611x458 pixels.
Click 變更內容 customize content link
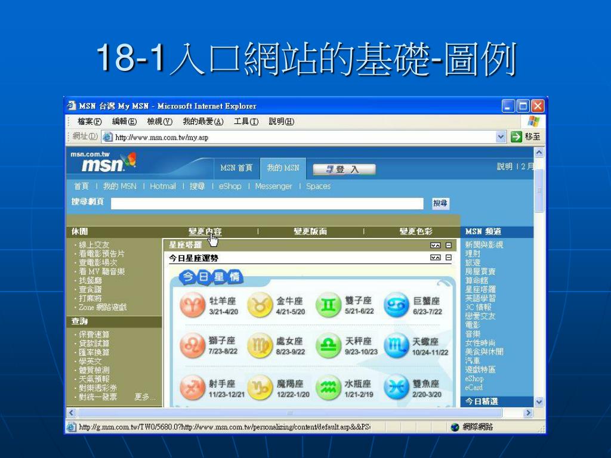pos(205,231)
